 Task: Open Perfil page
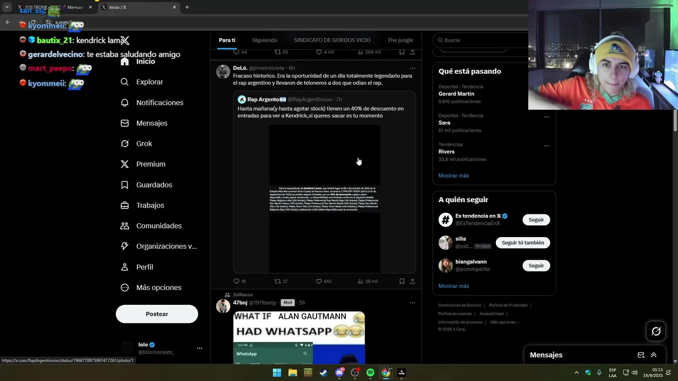[x=137, y=267]
